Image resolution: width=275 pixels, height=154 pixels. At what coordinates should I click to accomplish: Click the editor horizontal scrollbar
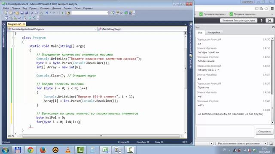[101, 136]
